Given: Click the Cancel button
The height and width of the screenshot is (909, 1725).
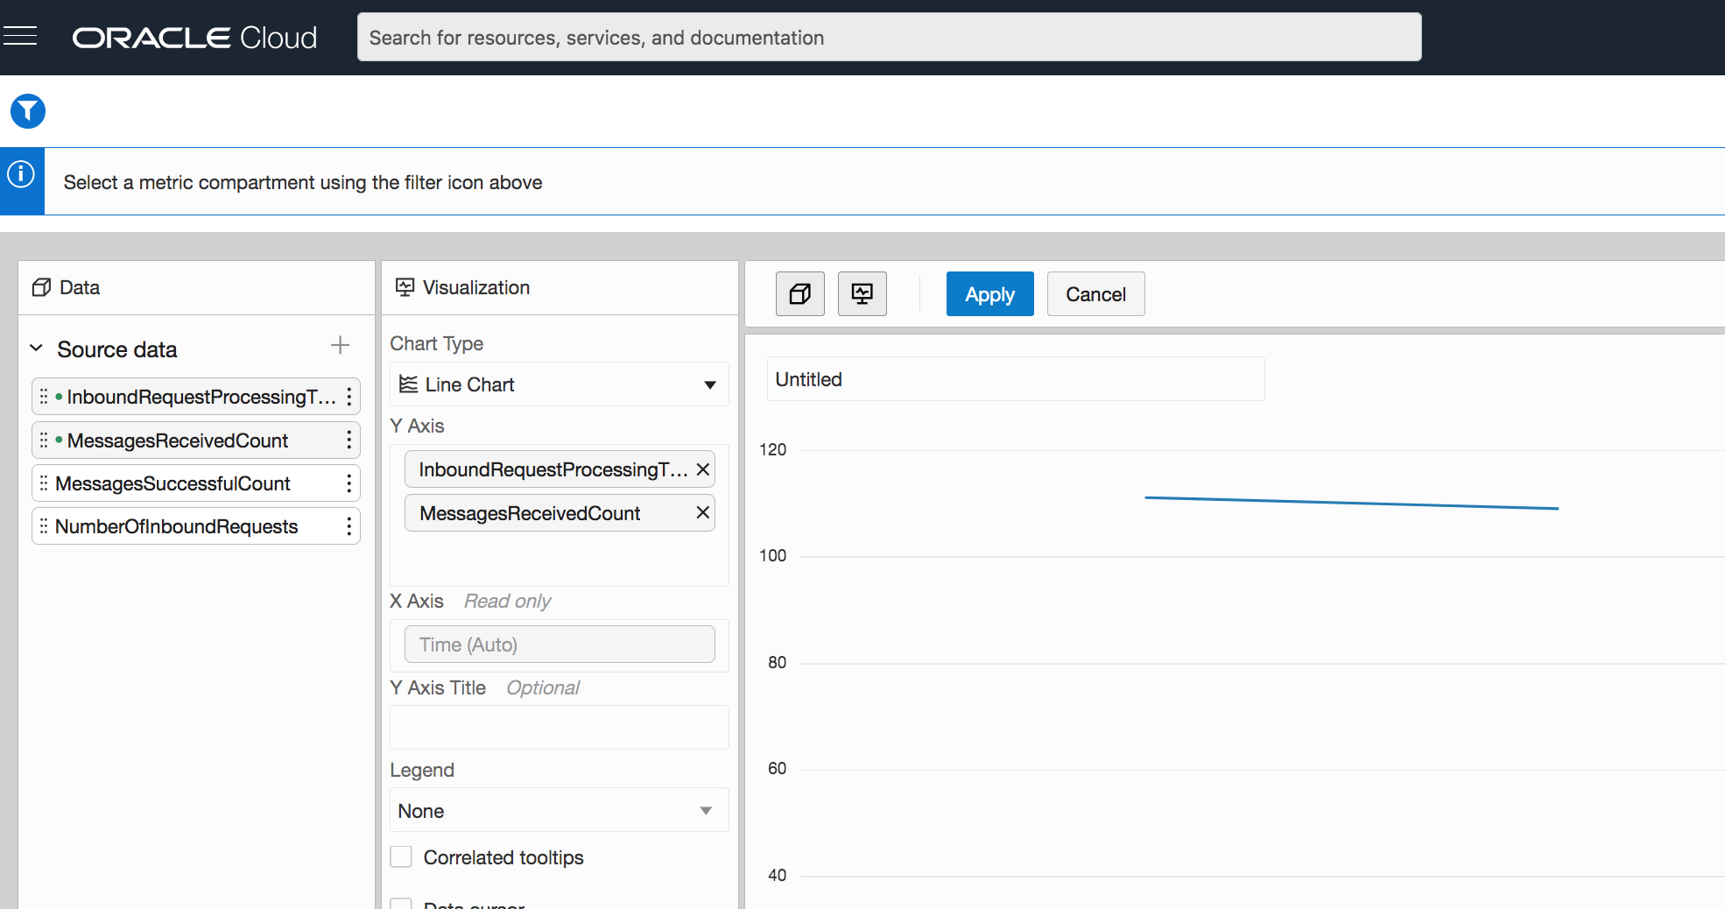Looking at the screenshot, I should coord(1095,294).
